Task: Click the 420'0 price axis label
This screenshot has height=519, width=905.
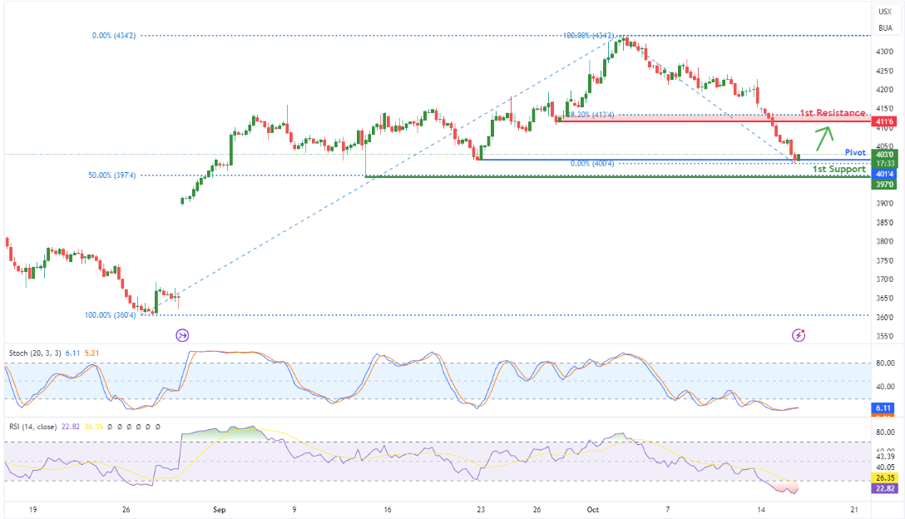Action: click(x=884, y=90)
